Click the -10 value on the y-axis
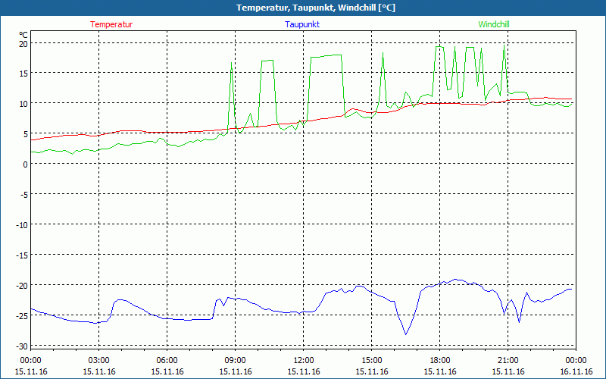This screenshot has height=379, width=606. point(22,225)
